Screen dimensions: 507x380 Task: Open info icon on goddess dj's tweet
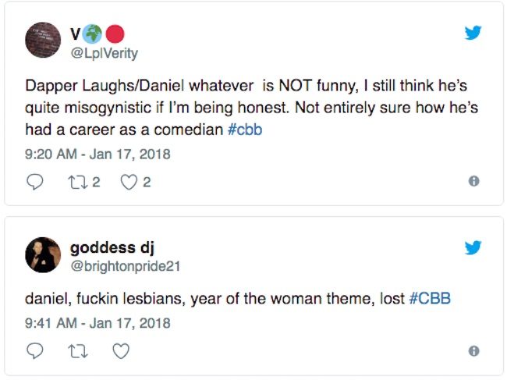click(473, 351)
